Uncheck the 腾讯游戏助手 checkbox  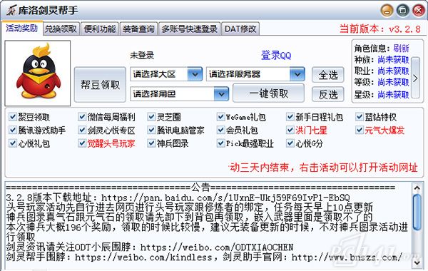point(13,131)
